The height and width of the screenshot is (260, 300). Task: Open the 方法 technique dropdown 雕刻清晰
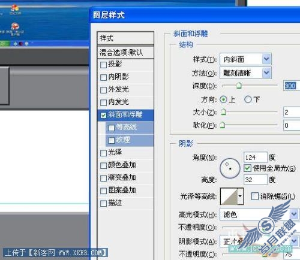click(245, 73)
